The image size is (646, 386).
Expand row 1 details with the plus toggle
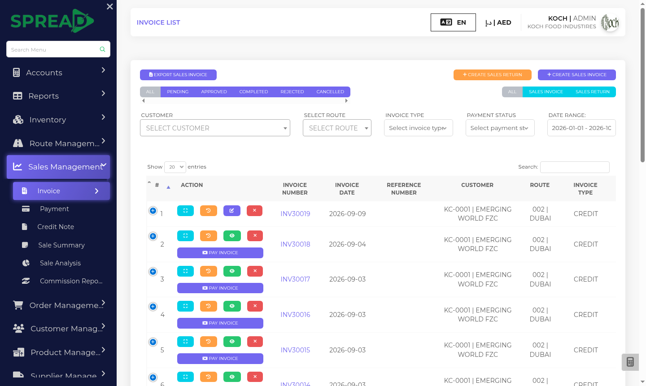(153, 211)
